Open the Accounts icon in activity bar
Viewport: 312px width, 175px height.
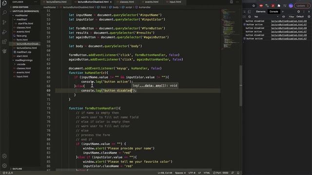(4, 156)
